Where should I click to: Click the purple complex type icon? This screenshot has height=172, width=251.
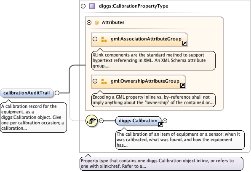tap(92, 6)
